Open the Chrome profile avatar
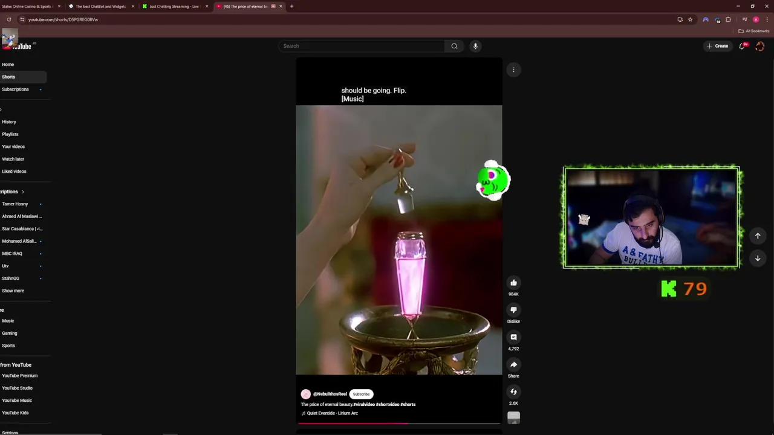 click(x=756, y=19)
